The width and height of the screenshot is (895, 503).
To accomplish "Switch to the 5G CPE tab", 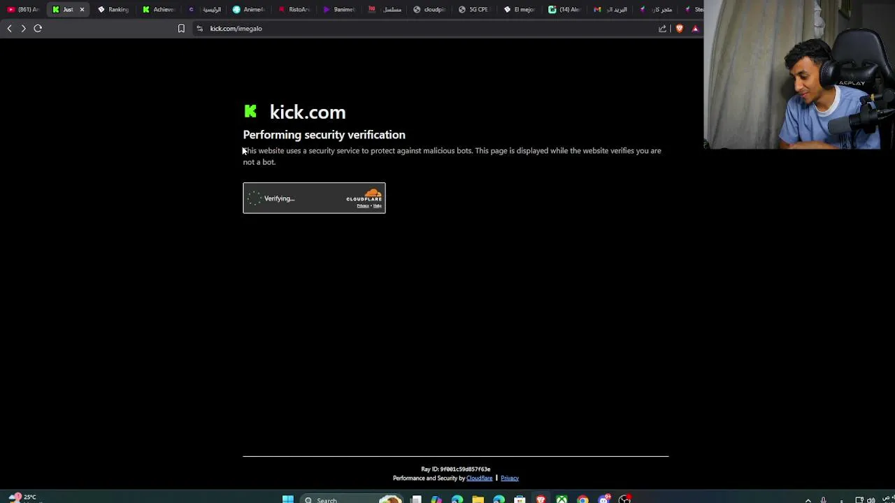I will [x=473, y=10].
